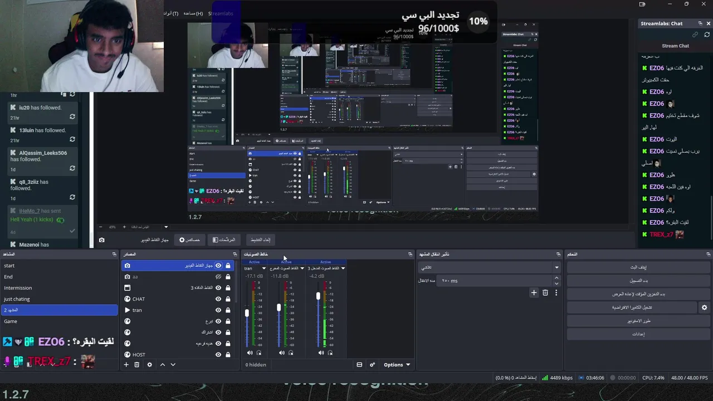The image size is (713, 401).
Task: Move selected source up with arrow
Action: [162, 365]
